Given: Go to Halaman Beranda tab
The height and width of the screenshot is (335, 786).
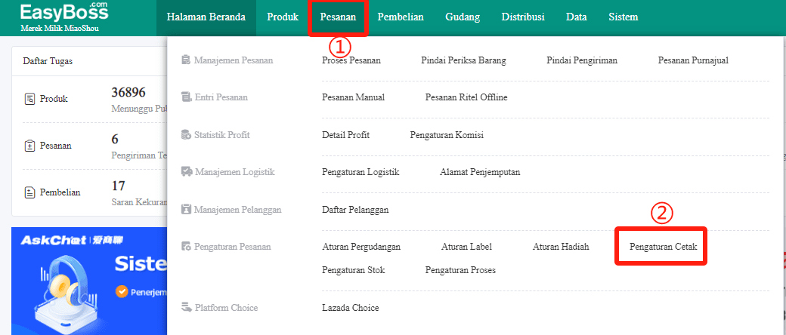Looking at the screenshot, I should click(206, 17).
